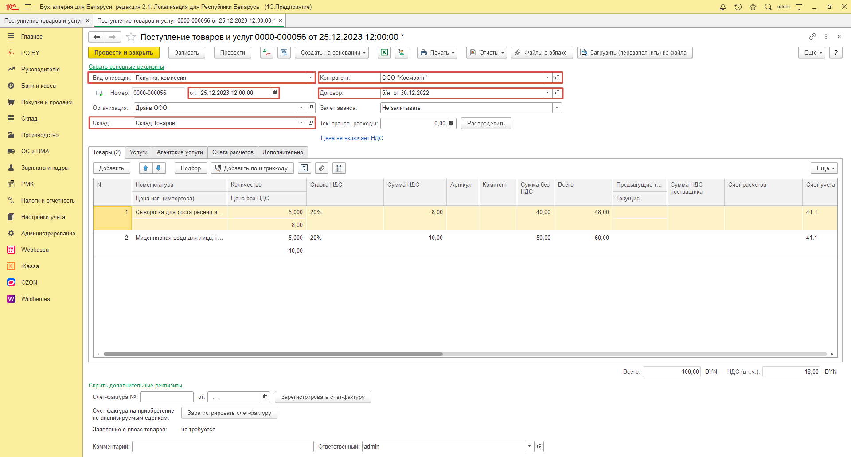Click Добавить по штрихкоду button
Screen dimensions: 851x457
pyautogui.click(x=252, y=168)
